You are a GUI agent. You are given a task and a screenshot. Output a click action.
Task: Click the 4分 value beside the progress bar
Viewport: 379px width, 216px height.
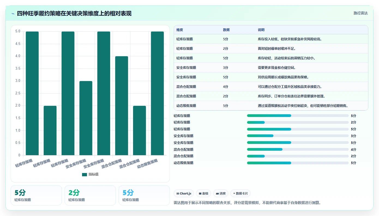[x=354, y=150]
